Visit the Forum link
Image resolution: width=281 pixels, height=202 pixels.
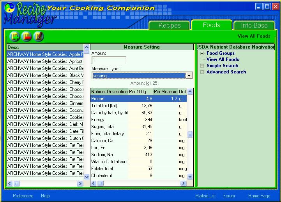click(229, 196)
